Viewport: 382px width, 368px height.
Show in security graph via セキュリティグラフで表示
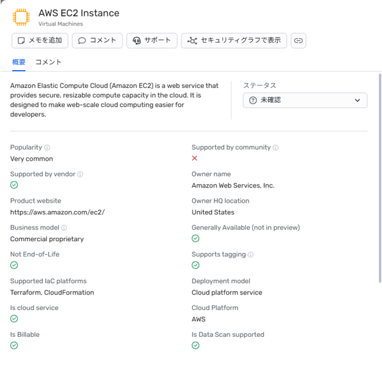[x=234, y=41]
